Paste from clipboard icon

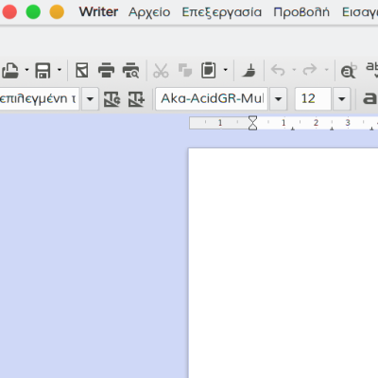point(209,70)
